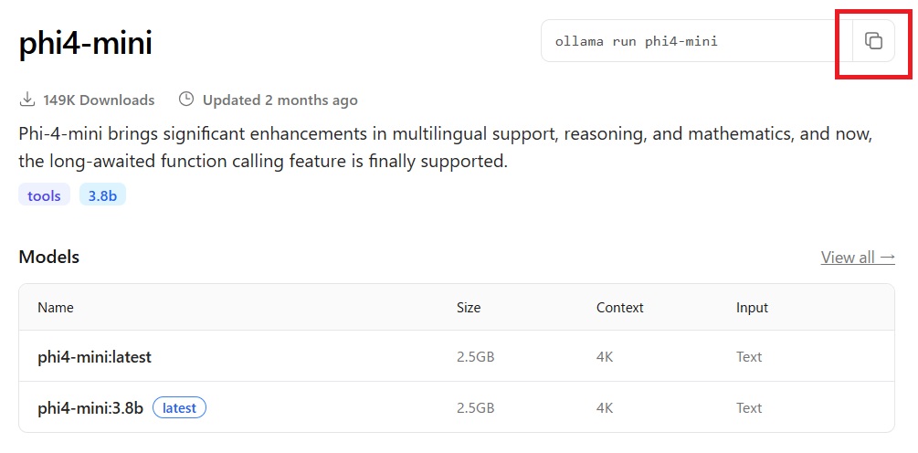Click the Size column header
This screenshot has height=453, width=918.
click(469, 307)
